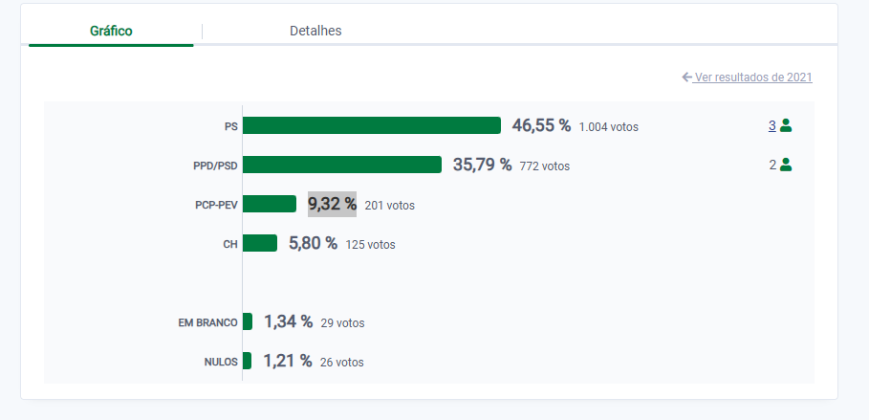Click the CH party label
Image resolution: width=869 pixels, height=420 pixels.
pyautogui.click(x=229, y=244)
